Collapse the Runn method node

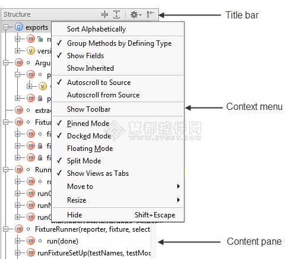6,170
